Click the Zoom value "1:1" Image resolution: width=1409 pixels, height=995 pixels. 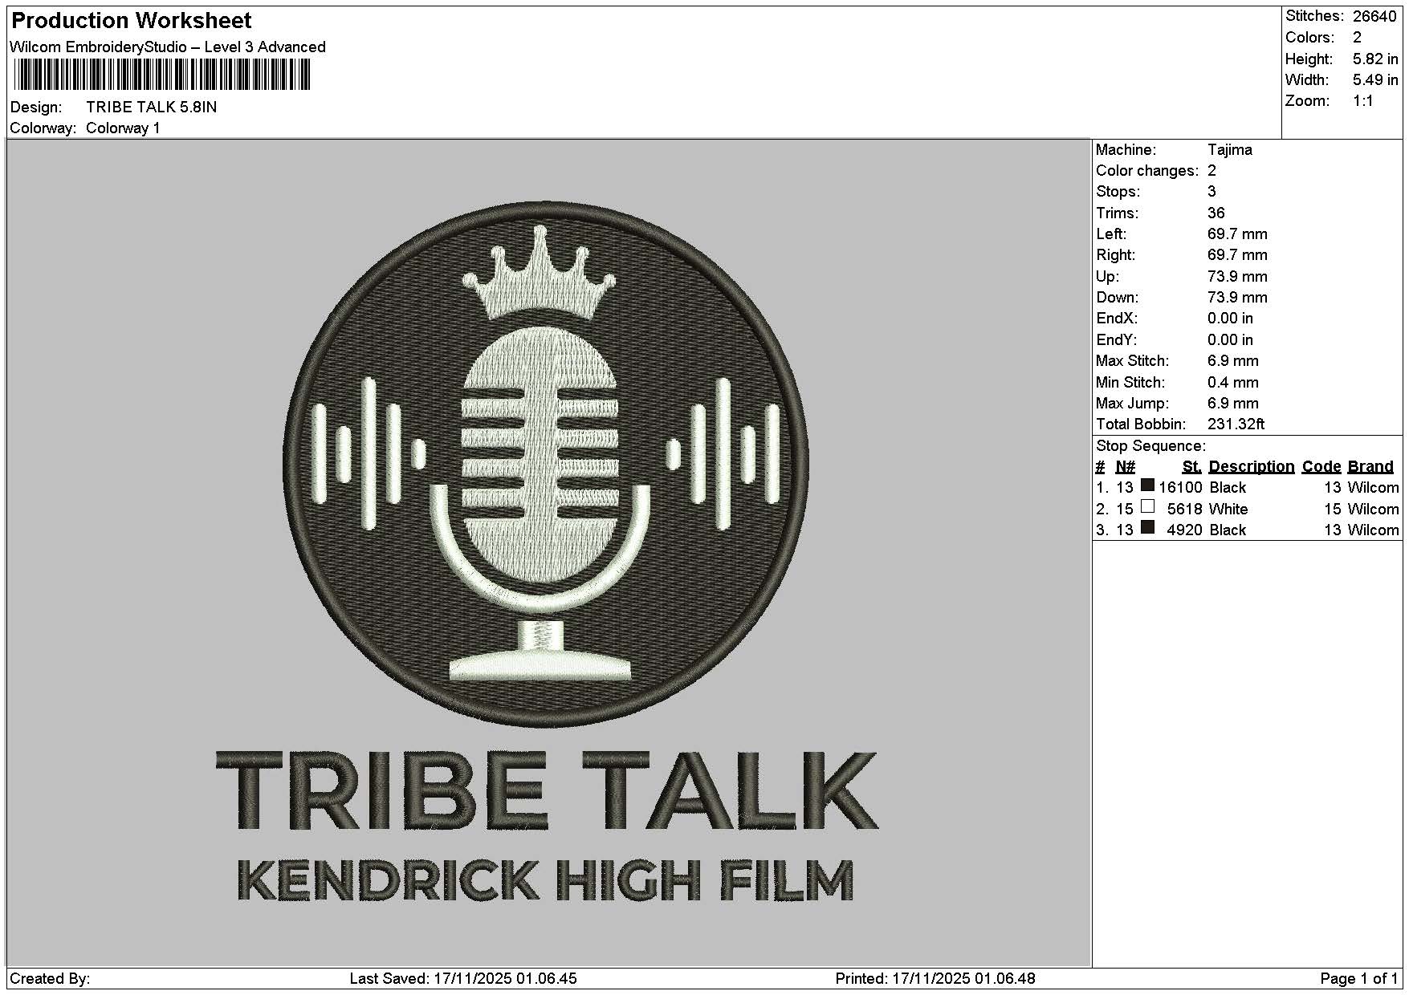1363,100
